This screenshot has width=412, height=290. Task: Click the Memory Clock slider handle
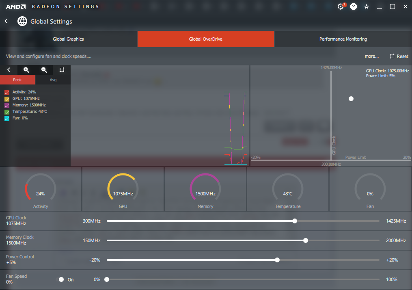pos(306,240)
